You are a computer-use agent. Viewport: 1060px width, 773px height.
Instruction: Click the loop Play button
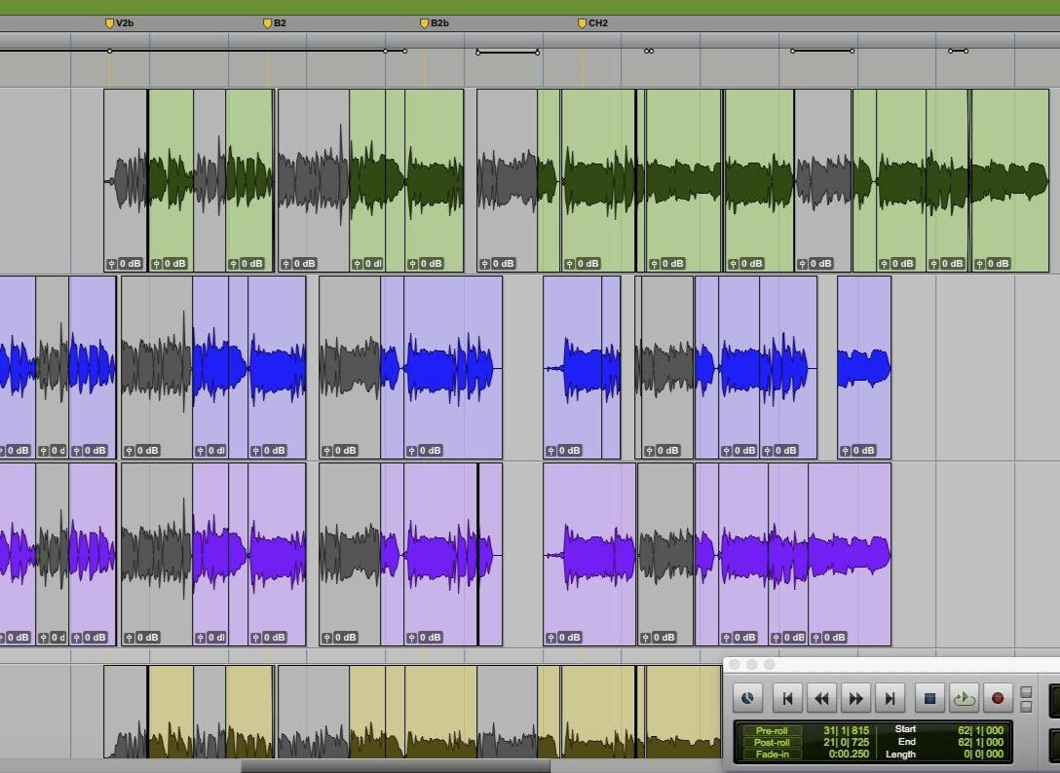963,698
